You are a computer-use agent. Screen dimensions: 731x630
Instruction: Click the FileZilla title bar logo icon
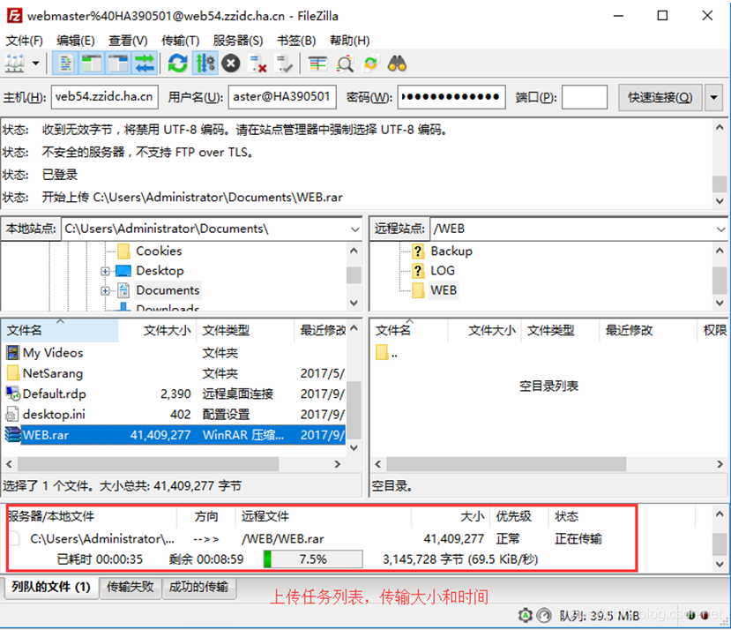[x=14, y=15]
